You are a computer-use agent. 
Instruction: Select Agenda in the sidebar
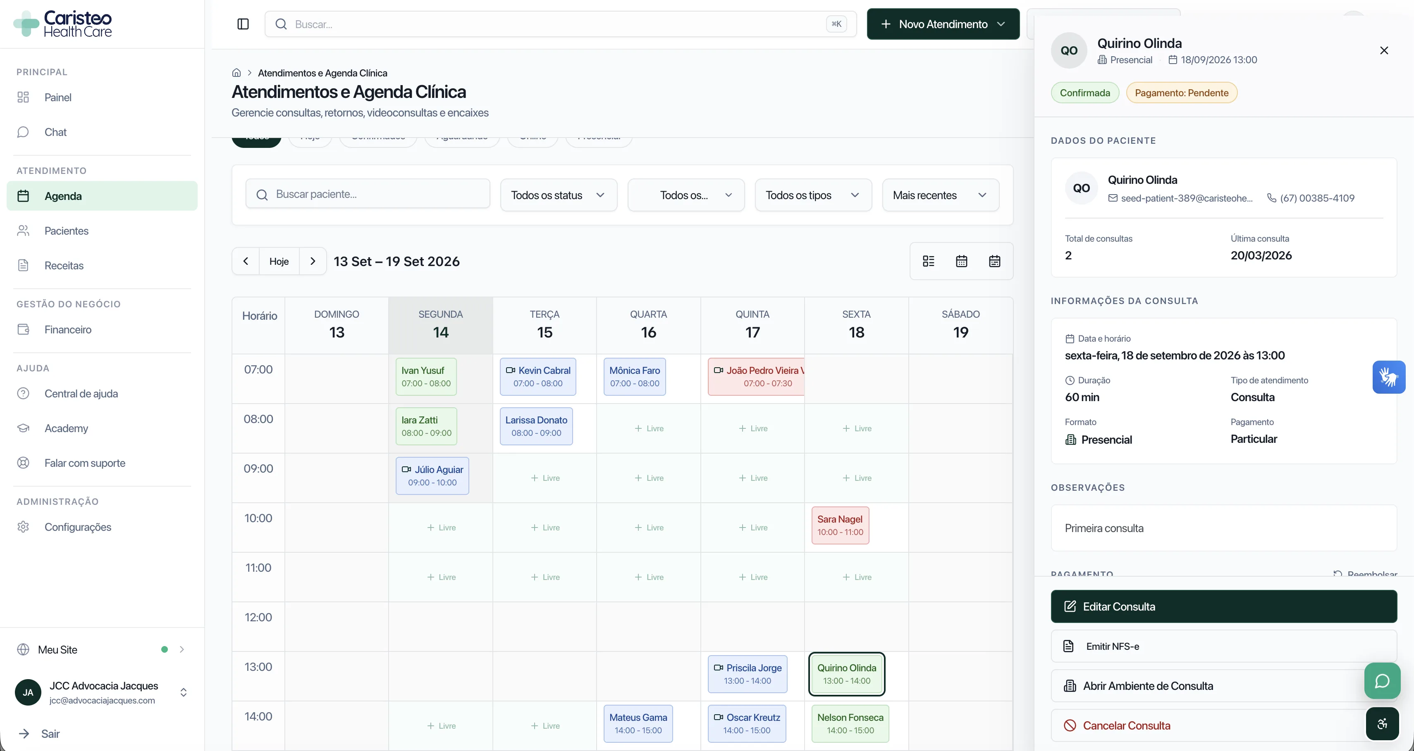pos(102,196)
